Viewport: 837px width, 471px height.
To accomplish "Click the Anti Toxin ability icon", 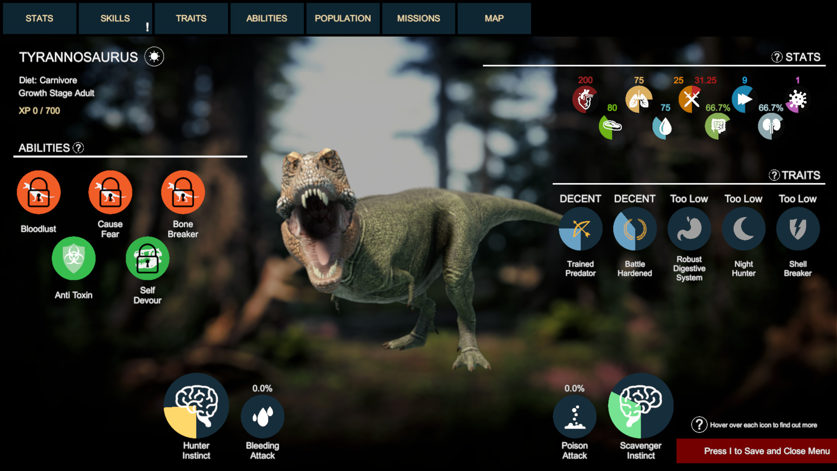I will [73, 258].
